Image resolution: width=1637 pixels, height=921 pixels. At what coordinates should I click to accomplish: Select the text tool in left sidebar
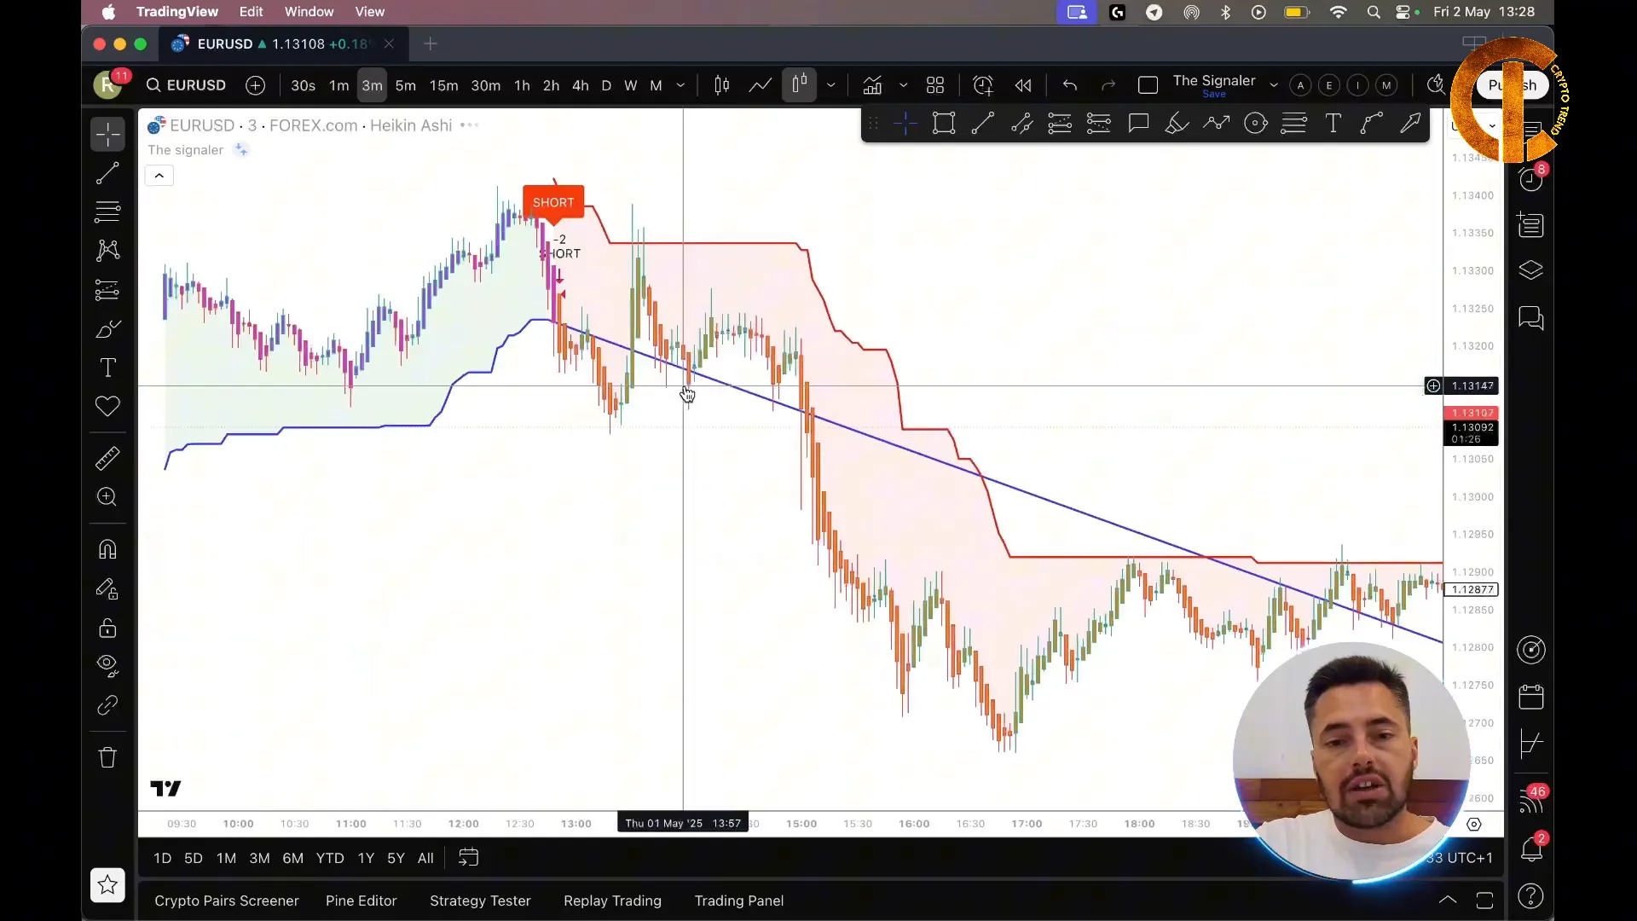(107, 368)
